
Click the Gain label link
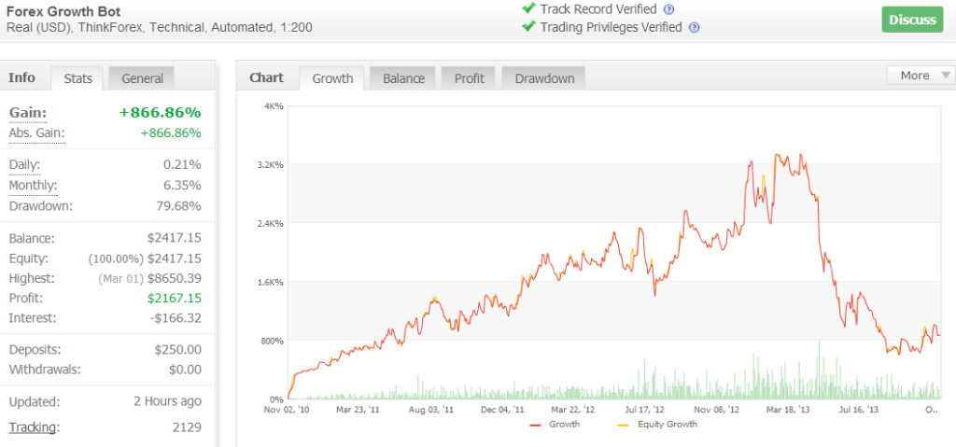27,113
